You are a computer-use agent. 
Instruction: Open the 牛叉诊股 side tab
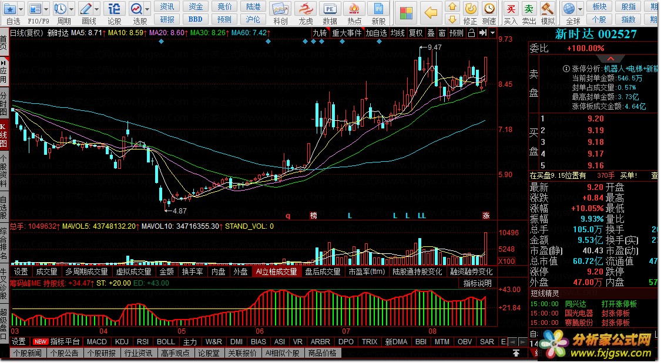[x=4, y=284]
